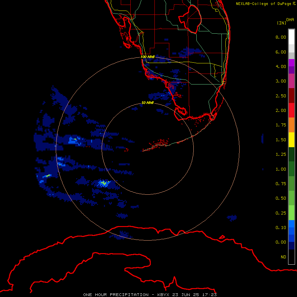
Task: Click the 6.00 legend value
Action: (281, 52)
